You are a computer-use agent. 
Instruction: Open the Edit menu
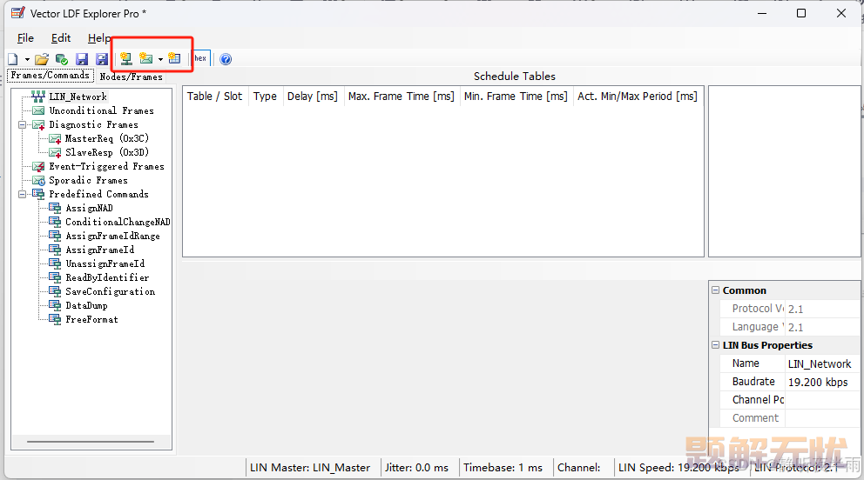pos(61,38)
